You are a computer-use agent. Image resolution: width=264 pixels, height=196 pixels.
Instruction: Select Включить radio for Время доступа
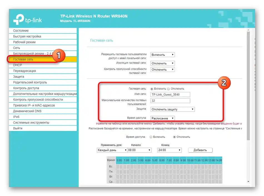[x=151, y=137]
